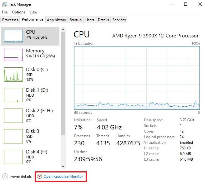Image resolution: width=207 pixels, height=184 pixels.
Task: Click the Task Manager title bar icon
Action: click(x=5, y=4)
